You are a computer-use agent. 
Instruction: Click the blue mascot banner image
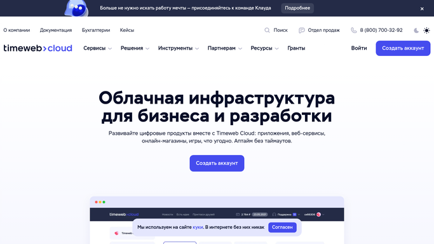pyautogui.click(x=76, y=8)
